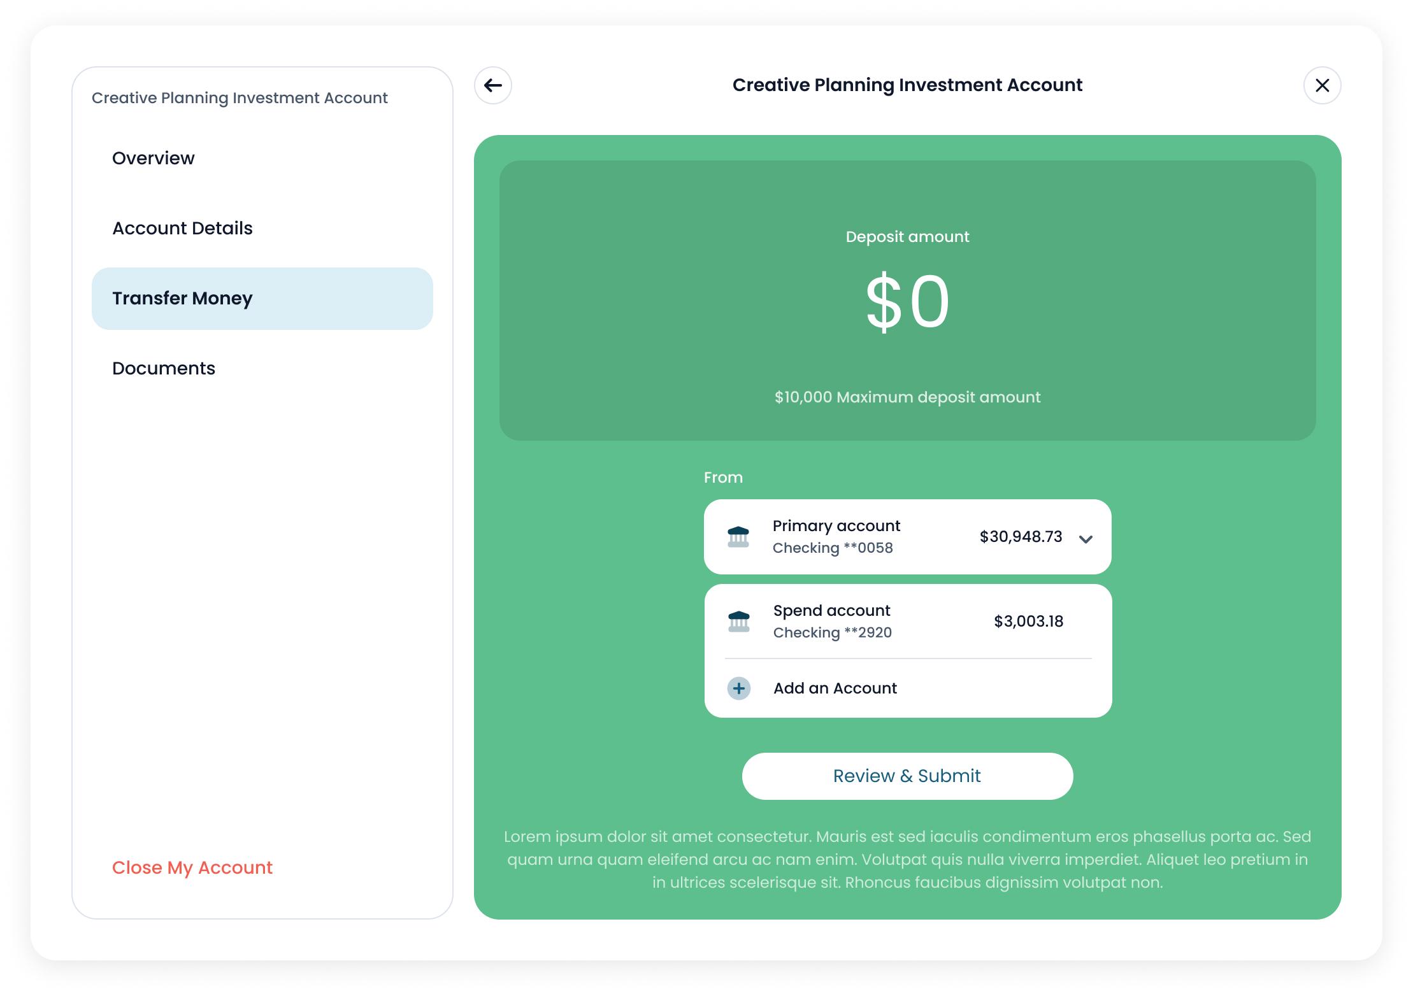Open the Overview section

(262, 158)
